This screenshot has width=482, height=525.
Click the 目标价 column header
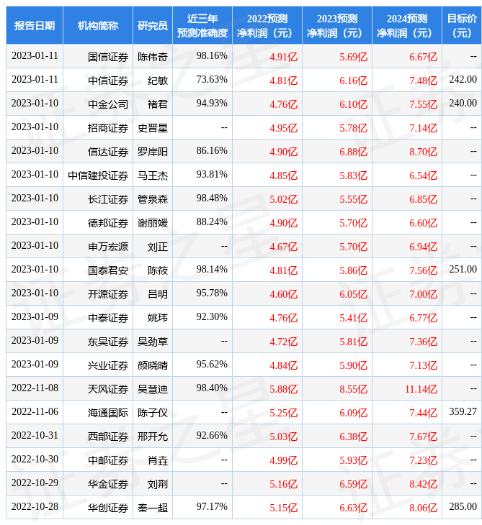coord(461,25)
